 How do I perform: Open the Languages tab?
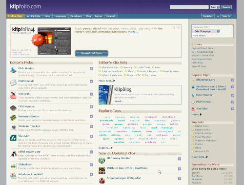[60, 16]
